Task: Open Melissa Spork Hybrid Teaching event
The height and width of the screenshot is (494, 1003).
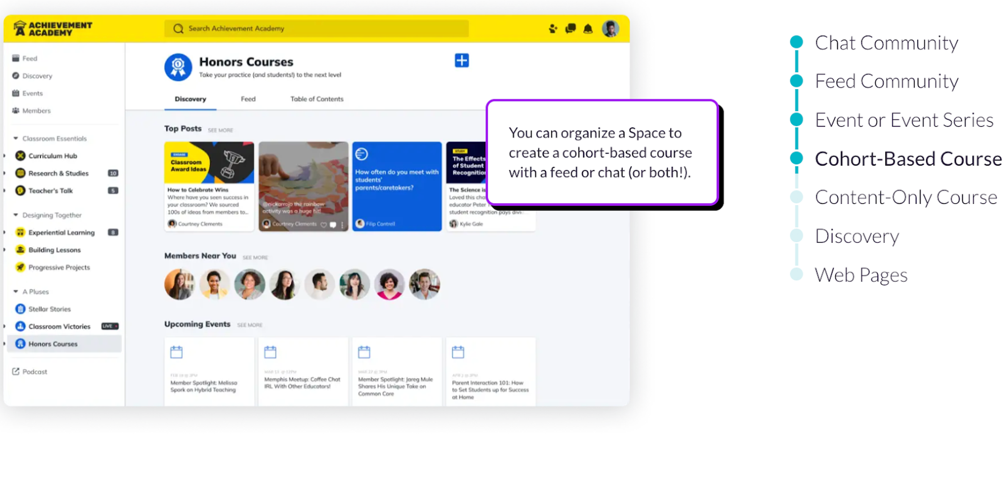Action: click(x=209, y=372)
